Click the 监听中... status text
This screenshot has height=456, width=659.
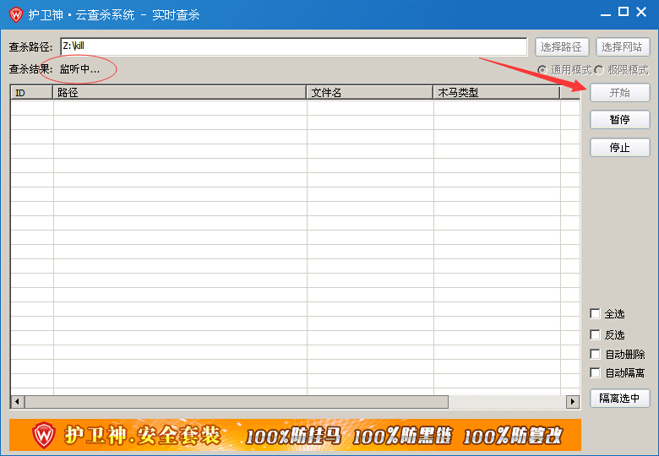(x=79, y=69)
